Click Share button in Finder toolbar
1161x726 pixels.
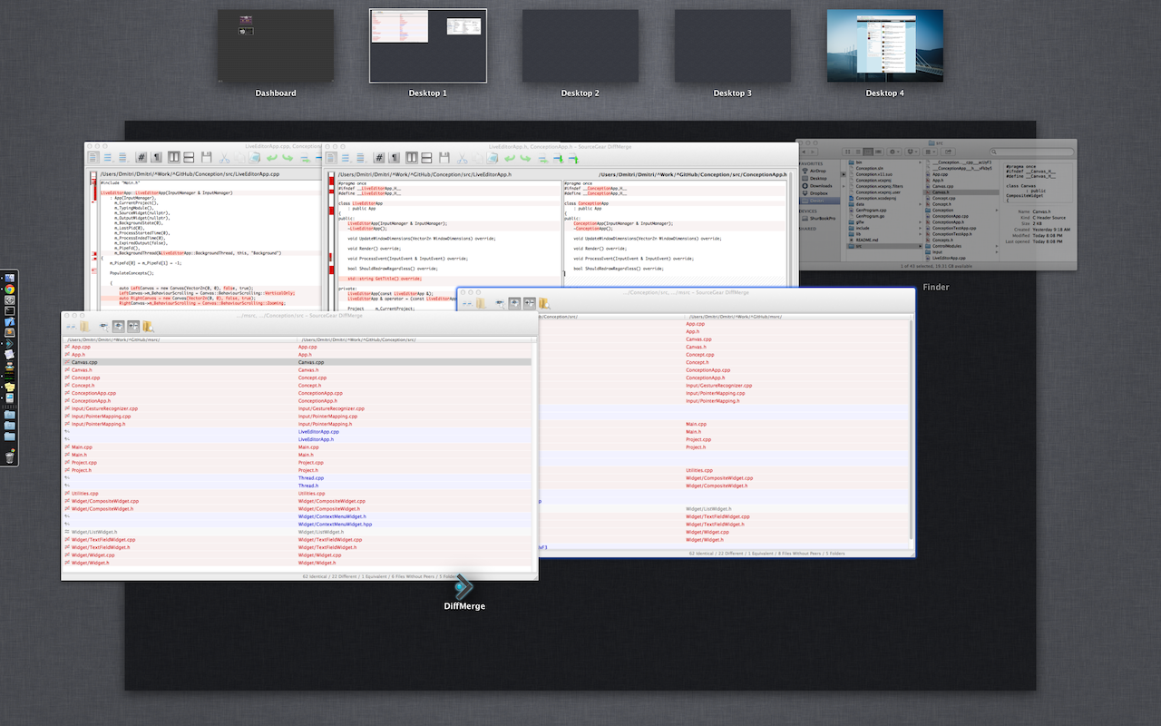[948, 152]
